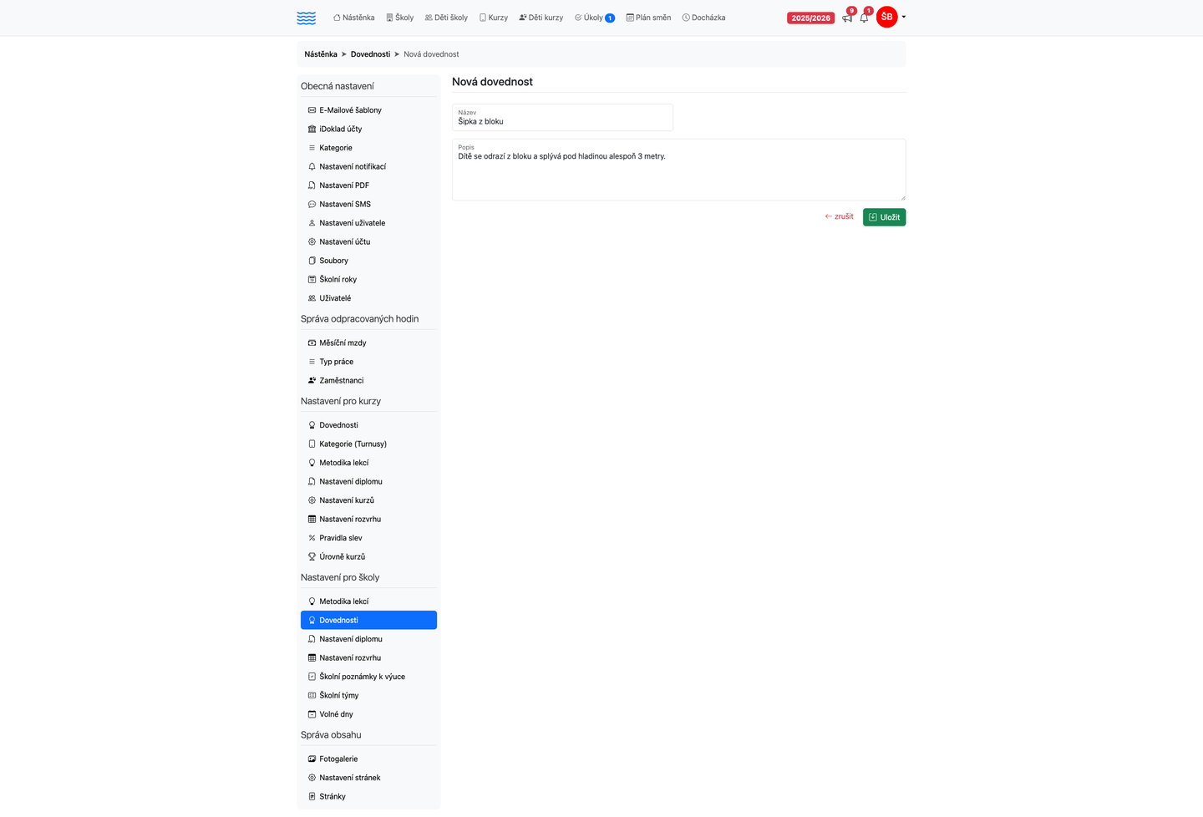Click the E-Mailové šablony envelope icon
The height and width of the screenshot is (817, 1203).
pos(312,110)
